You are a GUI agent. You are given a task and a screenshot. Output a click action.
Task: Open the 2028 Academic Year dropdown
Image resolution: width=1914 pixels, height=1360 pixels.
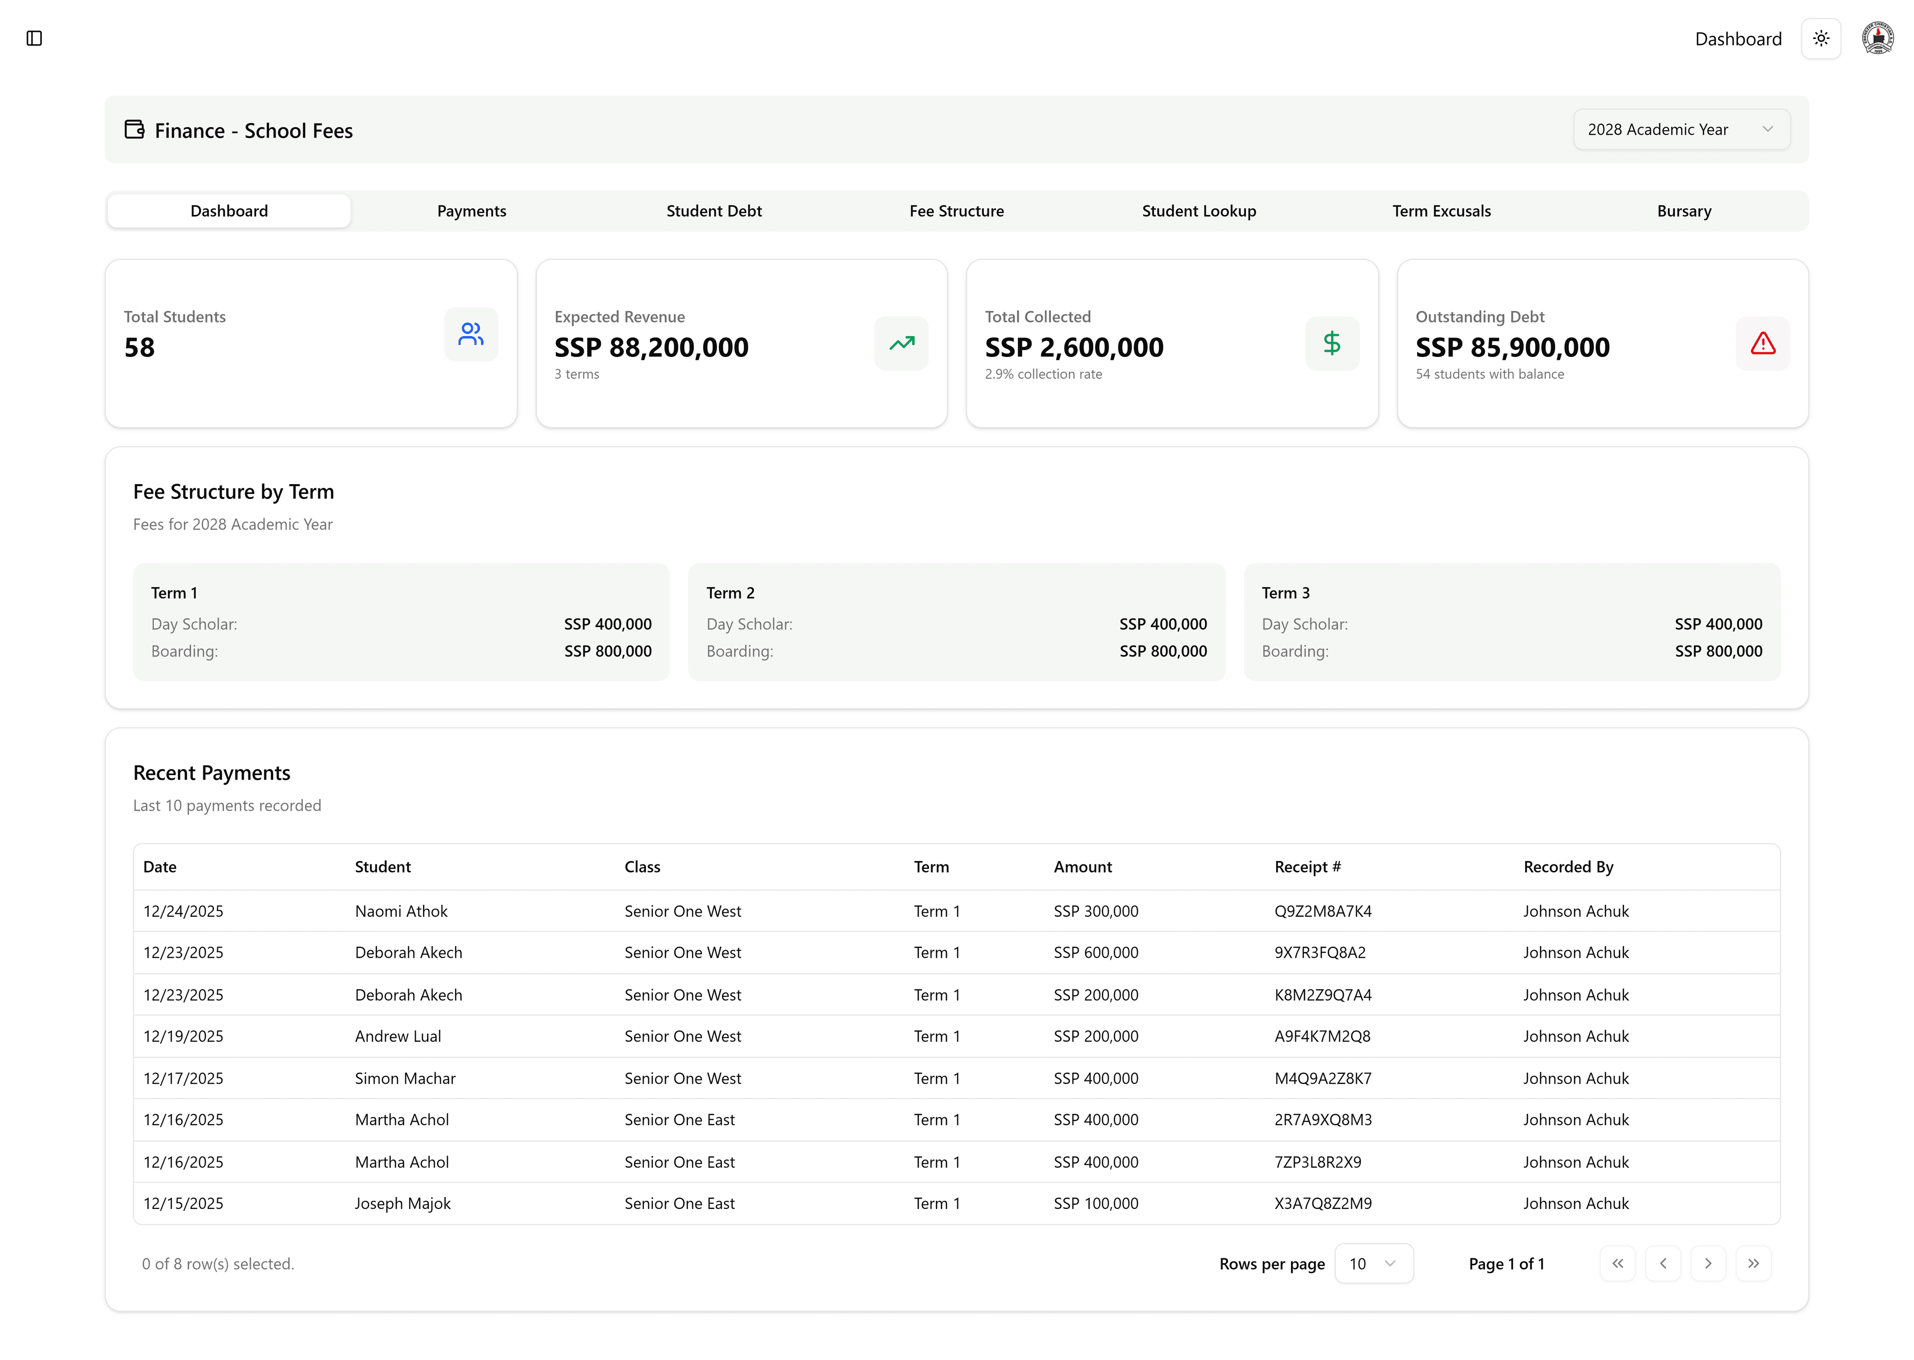[x=1680, y=130]
